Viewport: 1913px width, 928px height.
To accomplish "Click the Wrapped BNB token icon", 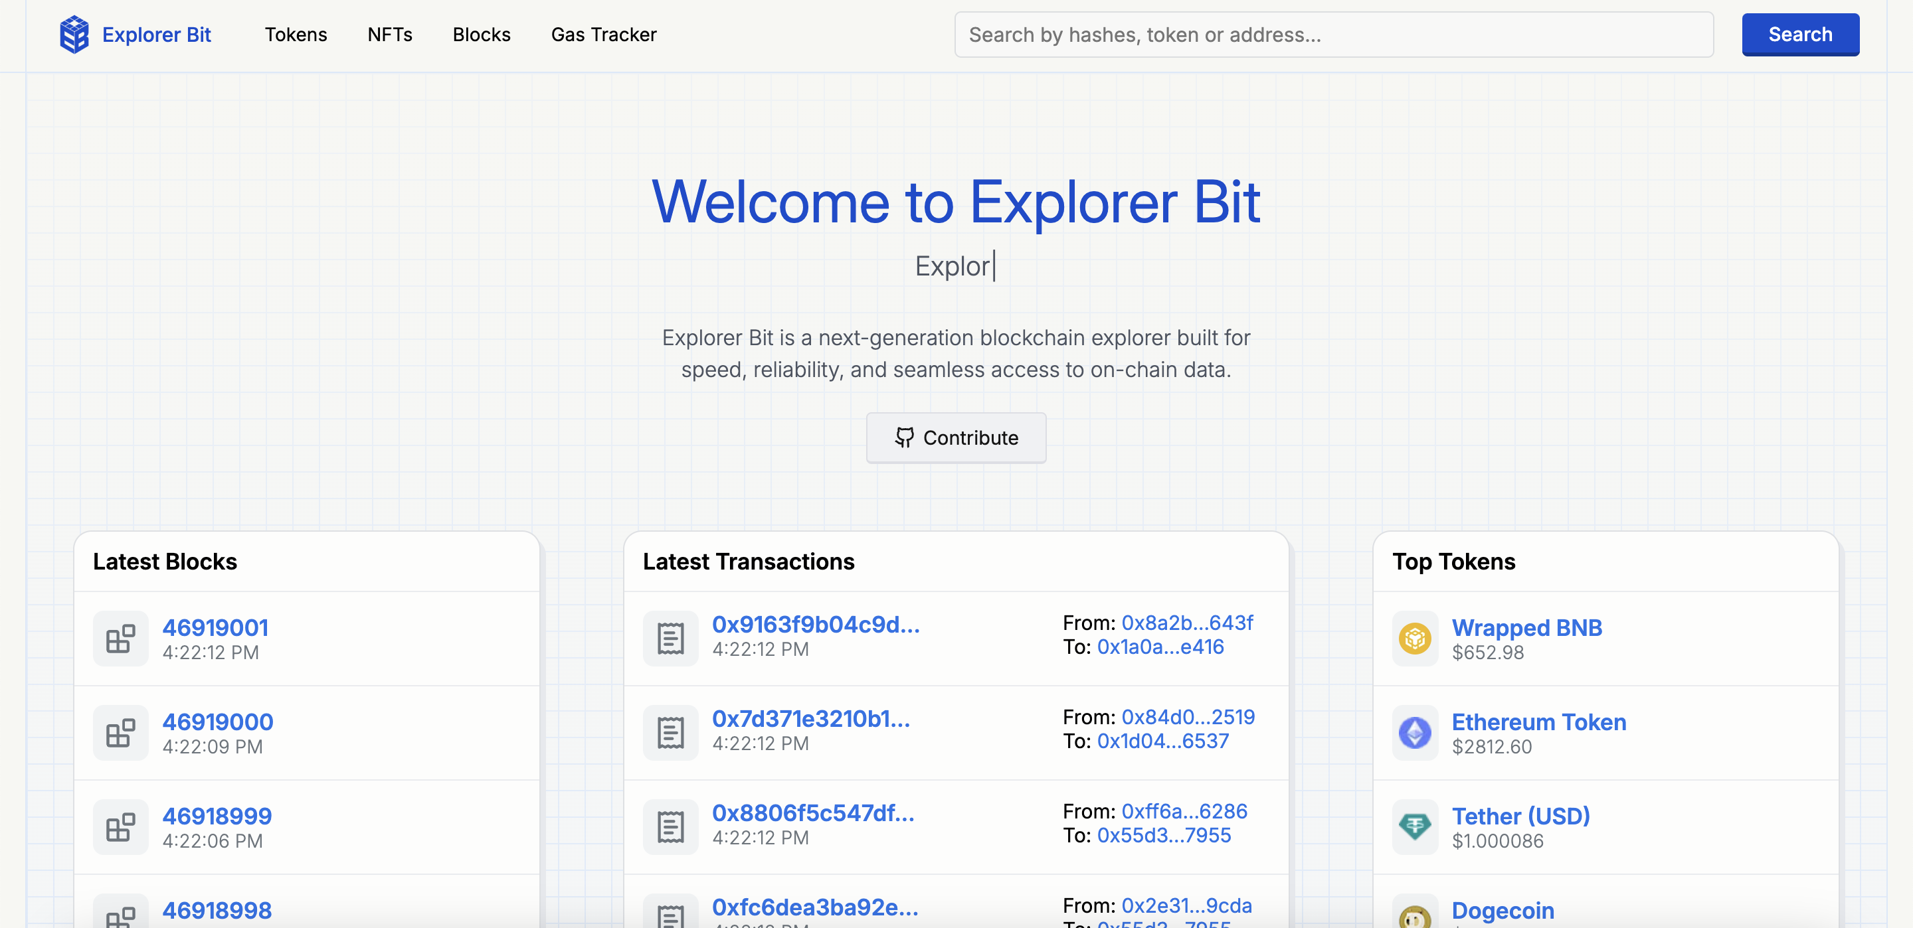I will click(1415, 639).
